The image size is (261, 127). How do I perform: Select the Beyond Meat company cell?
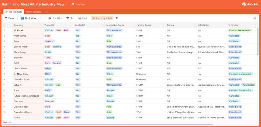pos(28,47)
